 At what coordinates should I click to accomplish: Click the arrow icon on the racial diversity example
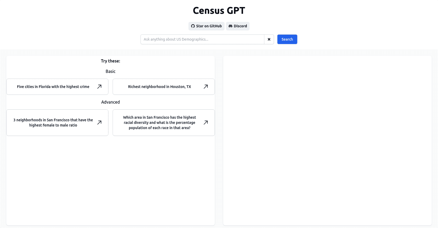pos(205,122)
